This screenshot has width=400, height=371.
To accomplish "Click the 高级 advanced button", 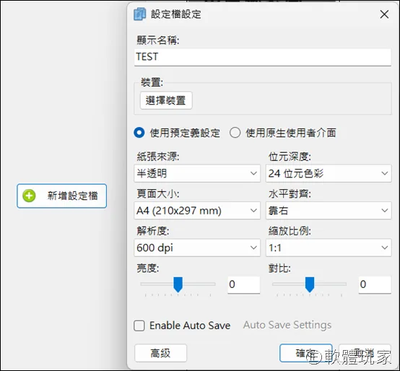I will (x=160, y=353).
